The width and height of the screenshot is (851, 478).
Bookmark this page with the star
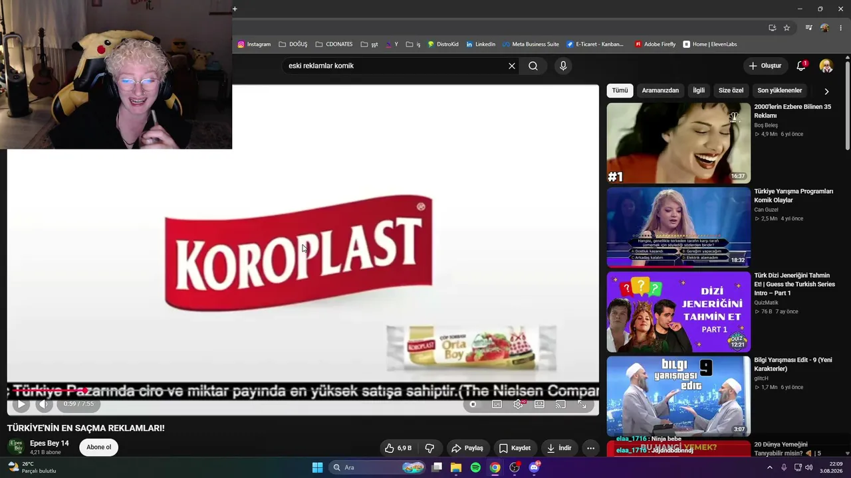click(787, 28)
